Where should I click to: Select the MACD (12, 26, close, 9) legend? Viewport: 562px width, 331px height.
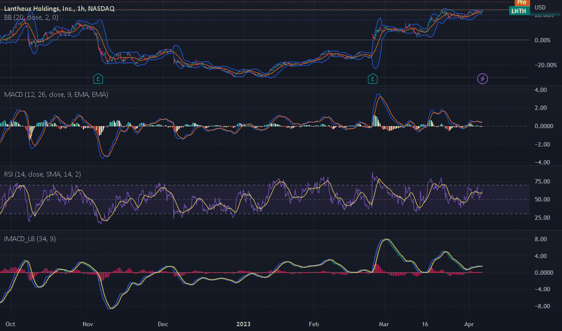click(56, 94)
